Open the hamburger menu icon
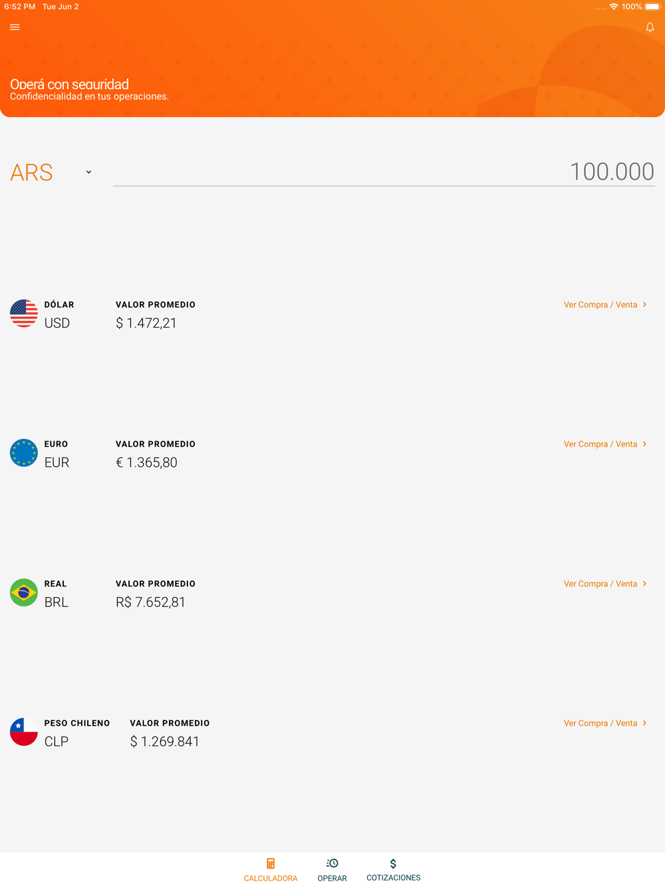The image size is (665, 888). tap(15, 27)
